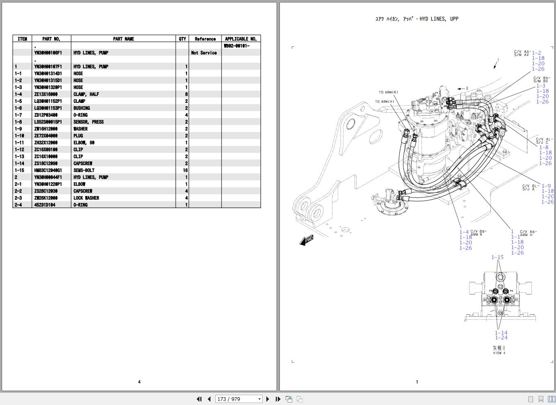Click diagram callout 1-8
Viewport: 556px width, 405px height.
click(x=544, y=147)
